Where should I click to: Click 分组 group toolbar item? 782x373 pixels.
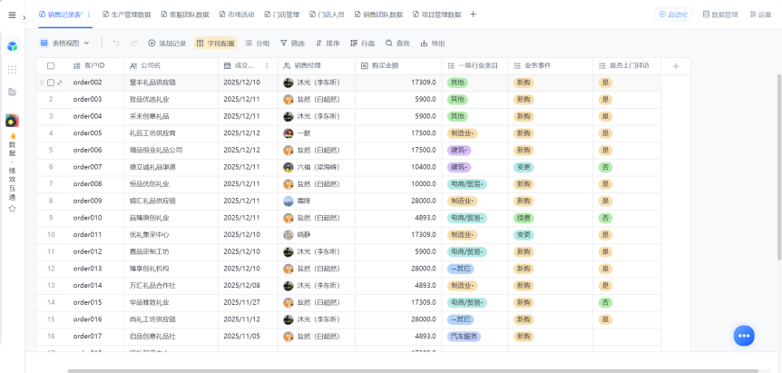(x=258, y=44)
